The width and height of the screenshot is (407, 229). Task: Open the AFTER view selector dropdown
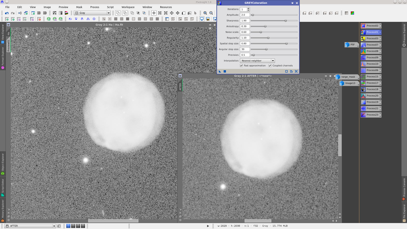30,226
